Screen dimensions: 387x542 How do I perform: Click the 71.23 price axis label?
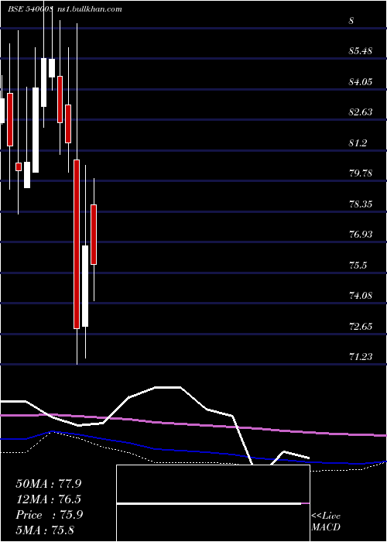[361, 357]
